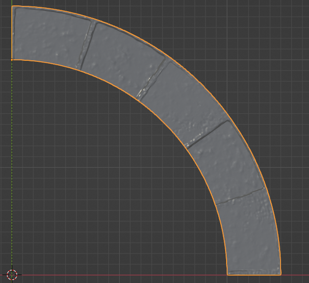Click the arch's bottom inner corner on red axis

click(x=227, y=275)
